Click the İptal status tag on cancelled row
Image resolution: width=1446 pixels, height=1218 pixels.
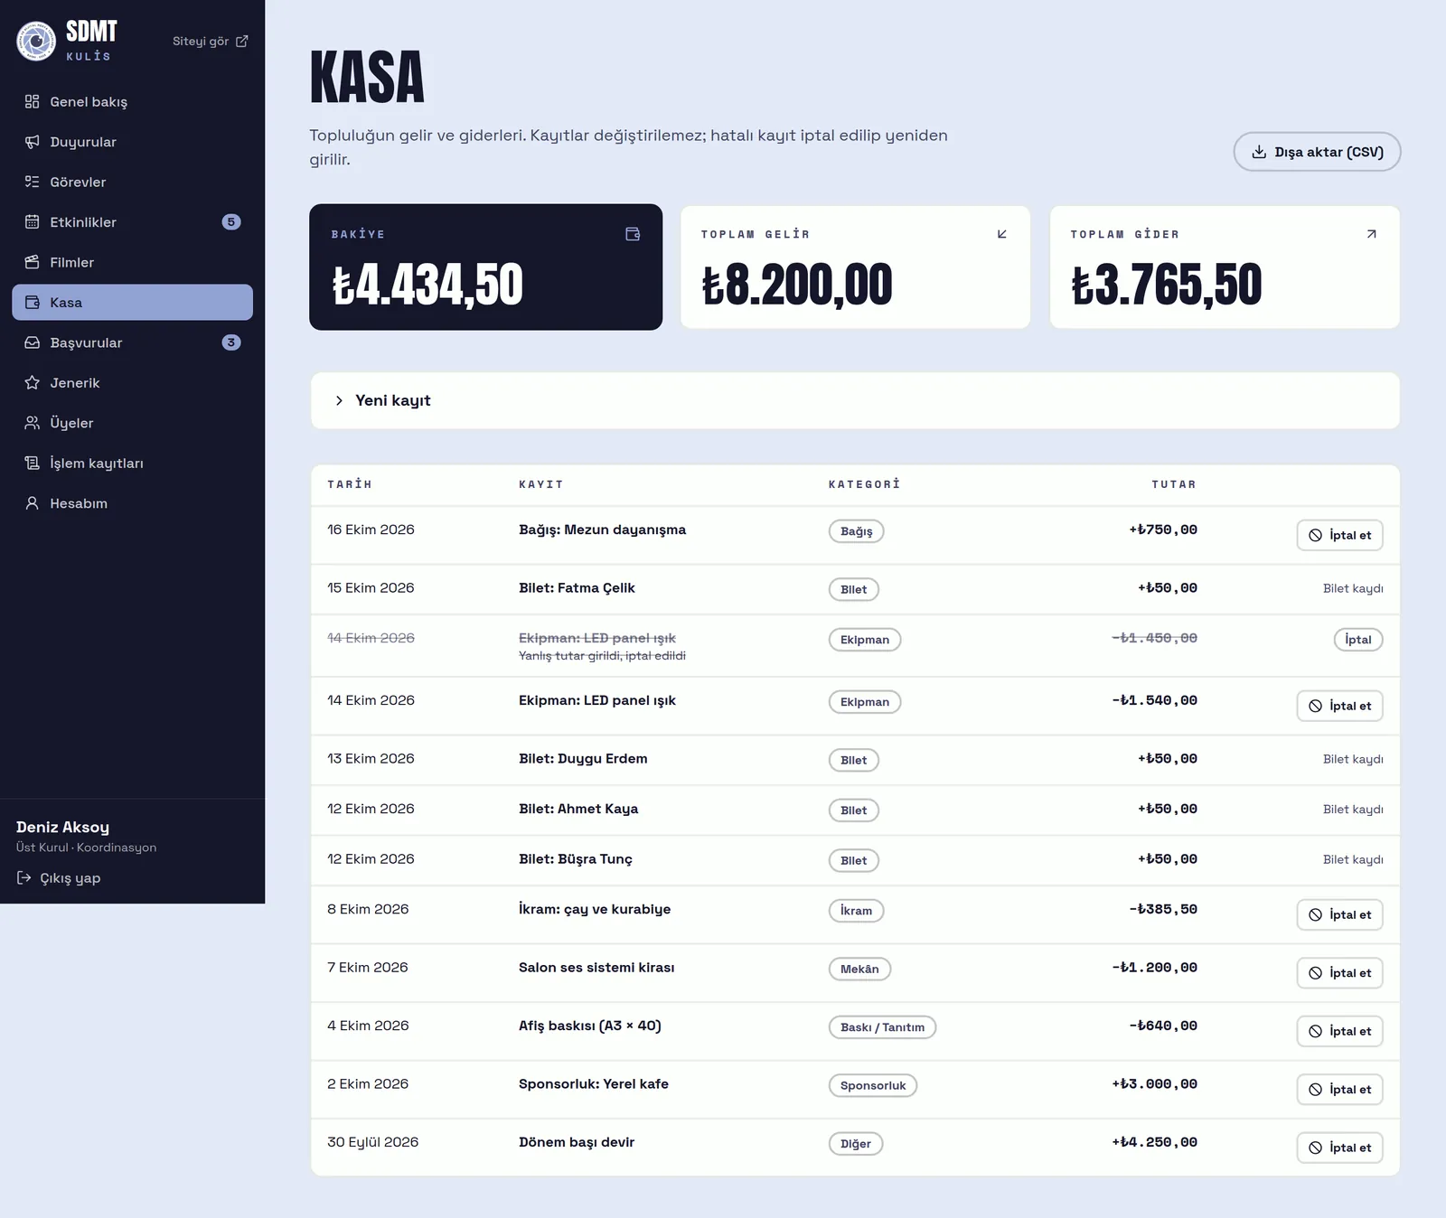coord(1357,640)
